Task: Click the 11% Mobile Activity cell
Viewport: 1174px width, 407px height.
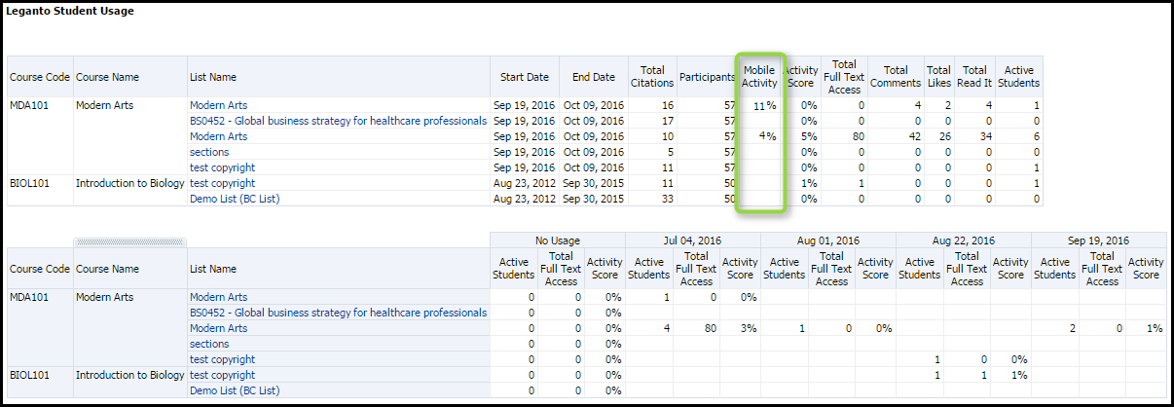Action: (x=764, y=105)
